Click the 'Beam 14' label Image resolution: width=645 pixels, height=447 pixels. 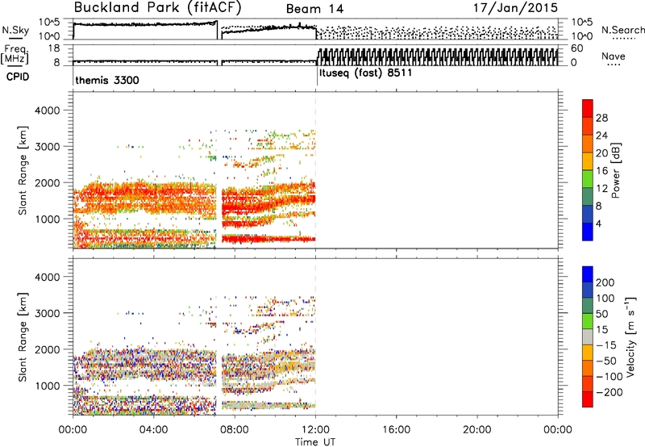tap(314, 9)
